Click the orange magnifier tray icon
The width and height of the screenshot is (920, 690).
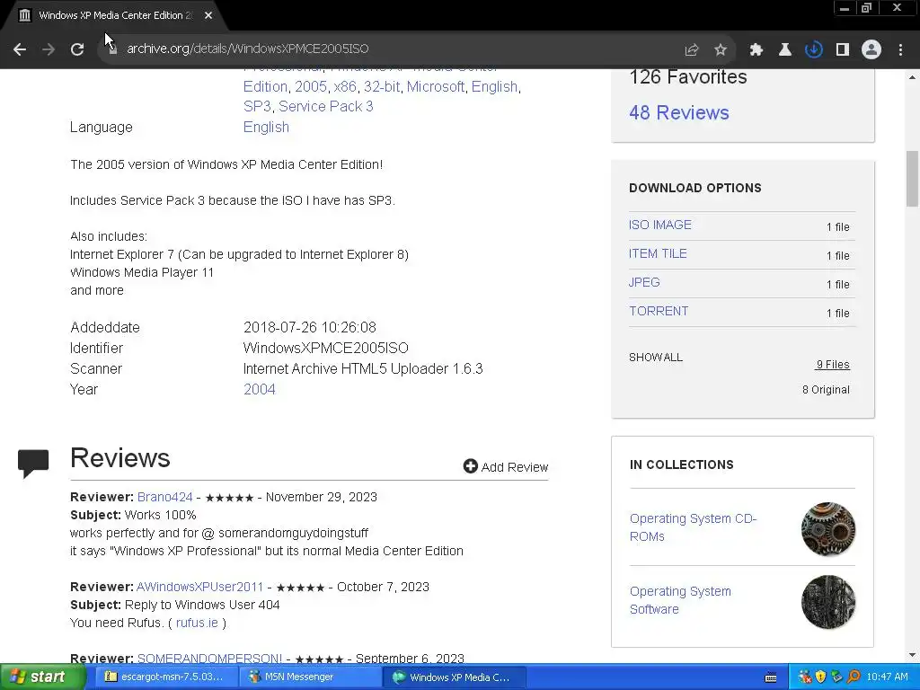[x=854, y=677]
